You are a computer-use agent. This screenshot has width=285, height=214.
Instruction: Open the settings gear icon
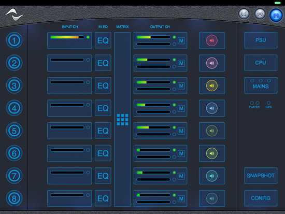(x=260, y=14)
